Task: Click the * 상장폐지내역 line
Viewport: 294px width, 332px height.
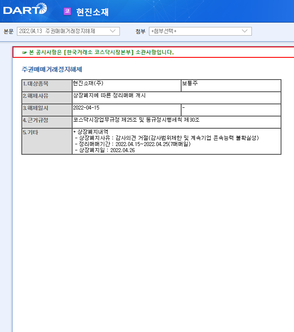Action: point(91,132)
